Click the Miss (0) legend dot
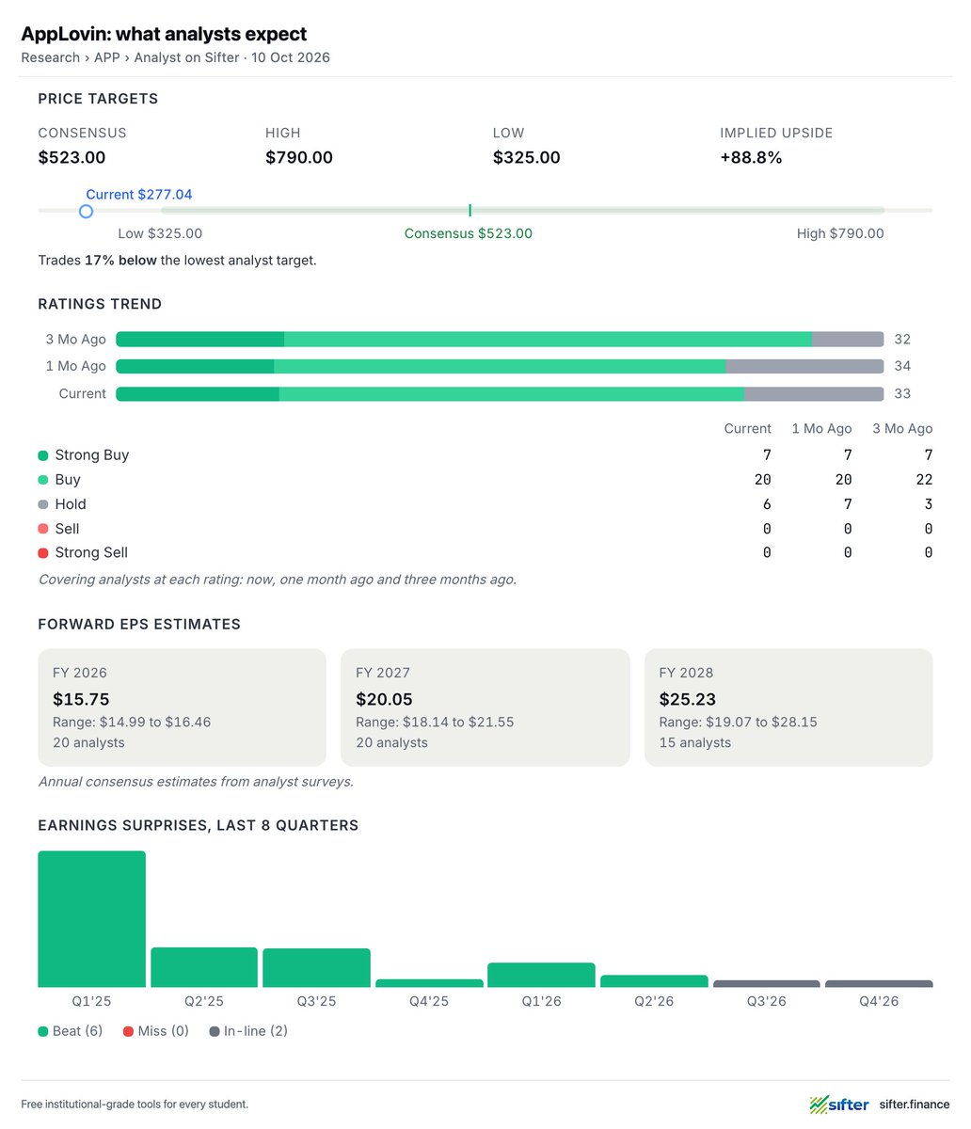The width and height of the screenshot is (971, 1129). pos(128,1031)
